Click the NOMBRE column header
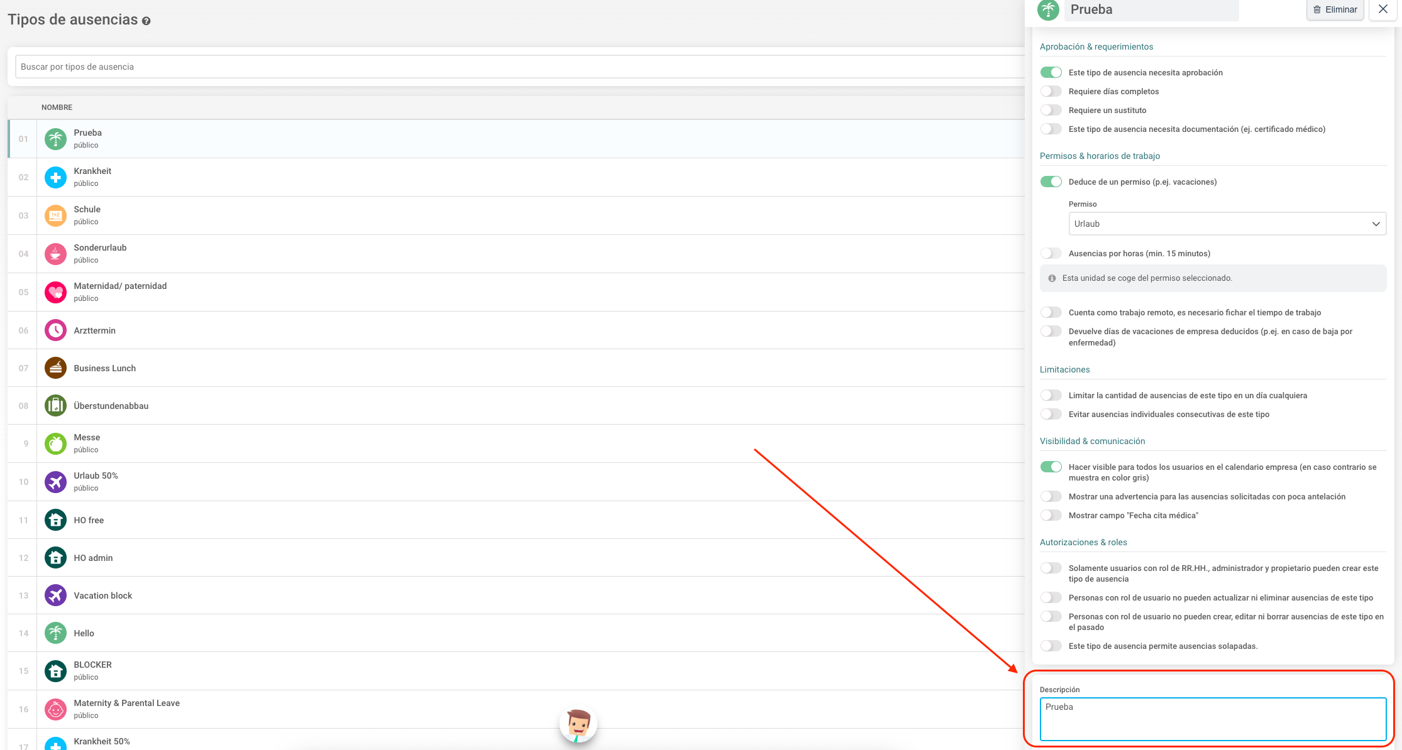1402x750 pixels. point(57,108)
